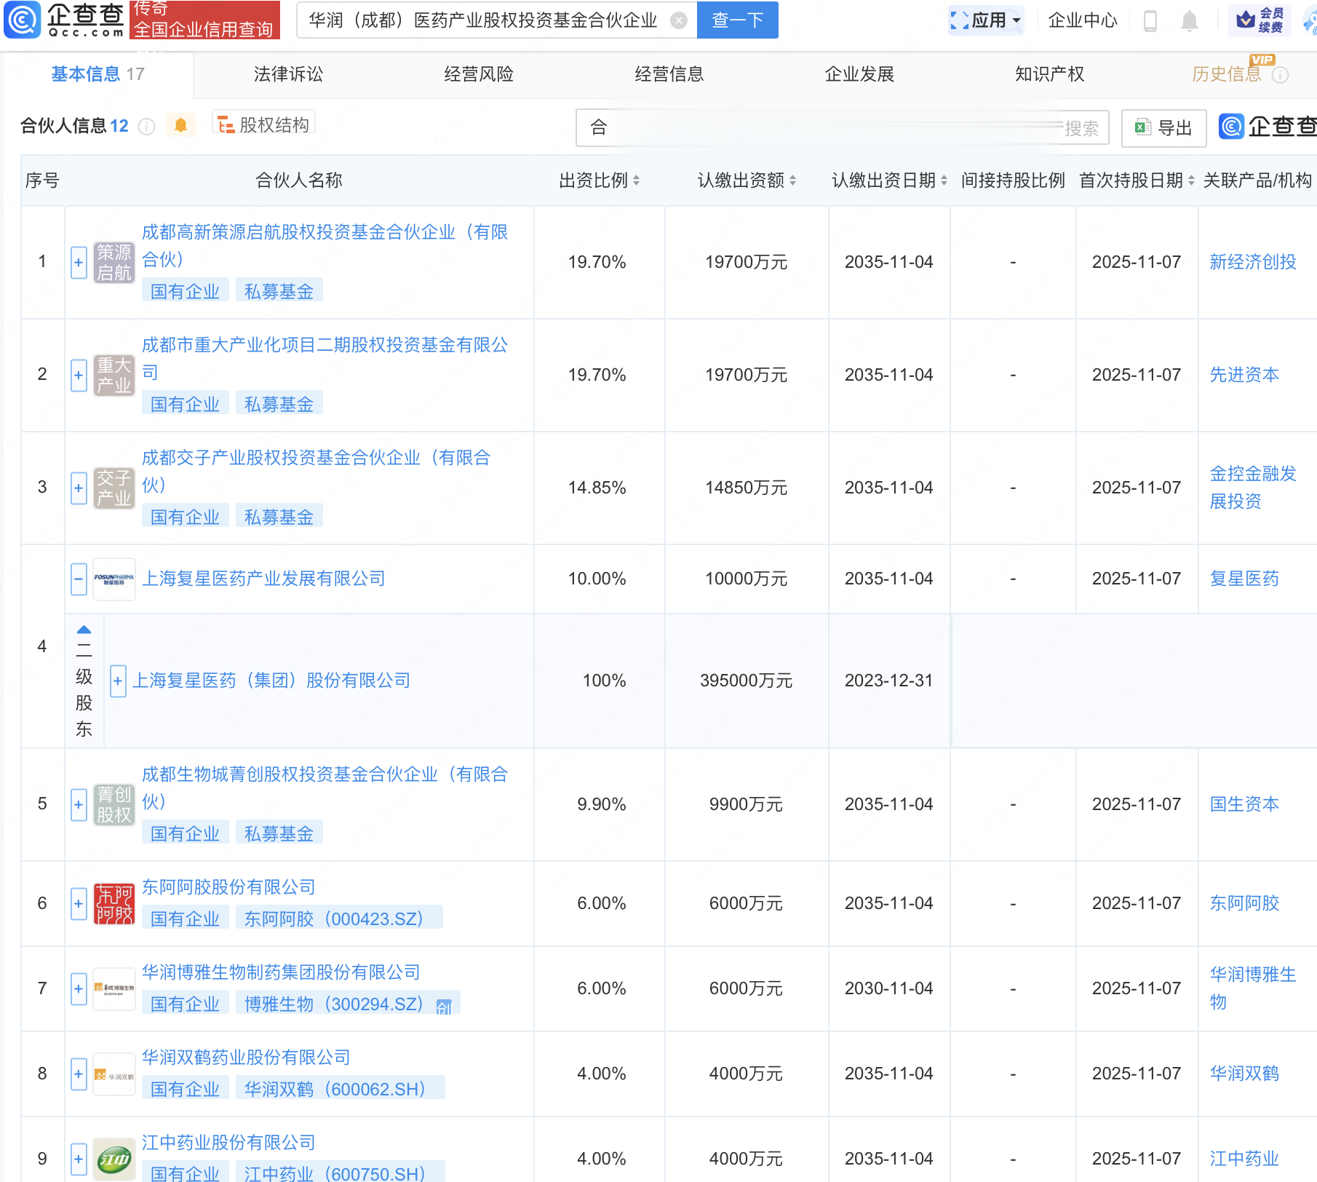Click 重大产业 company logo
Image resolution: width=1317 pixels, height=1182 pixels.
[114, 375]
